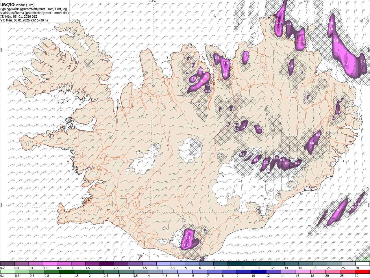Click the 16 light pink swatch in bottom legend row
This screenshot has height=278, width=370.
click(303, 272)
